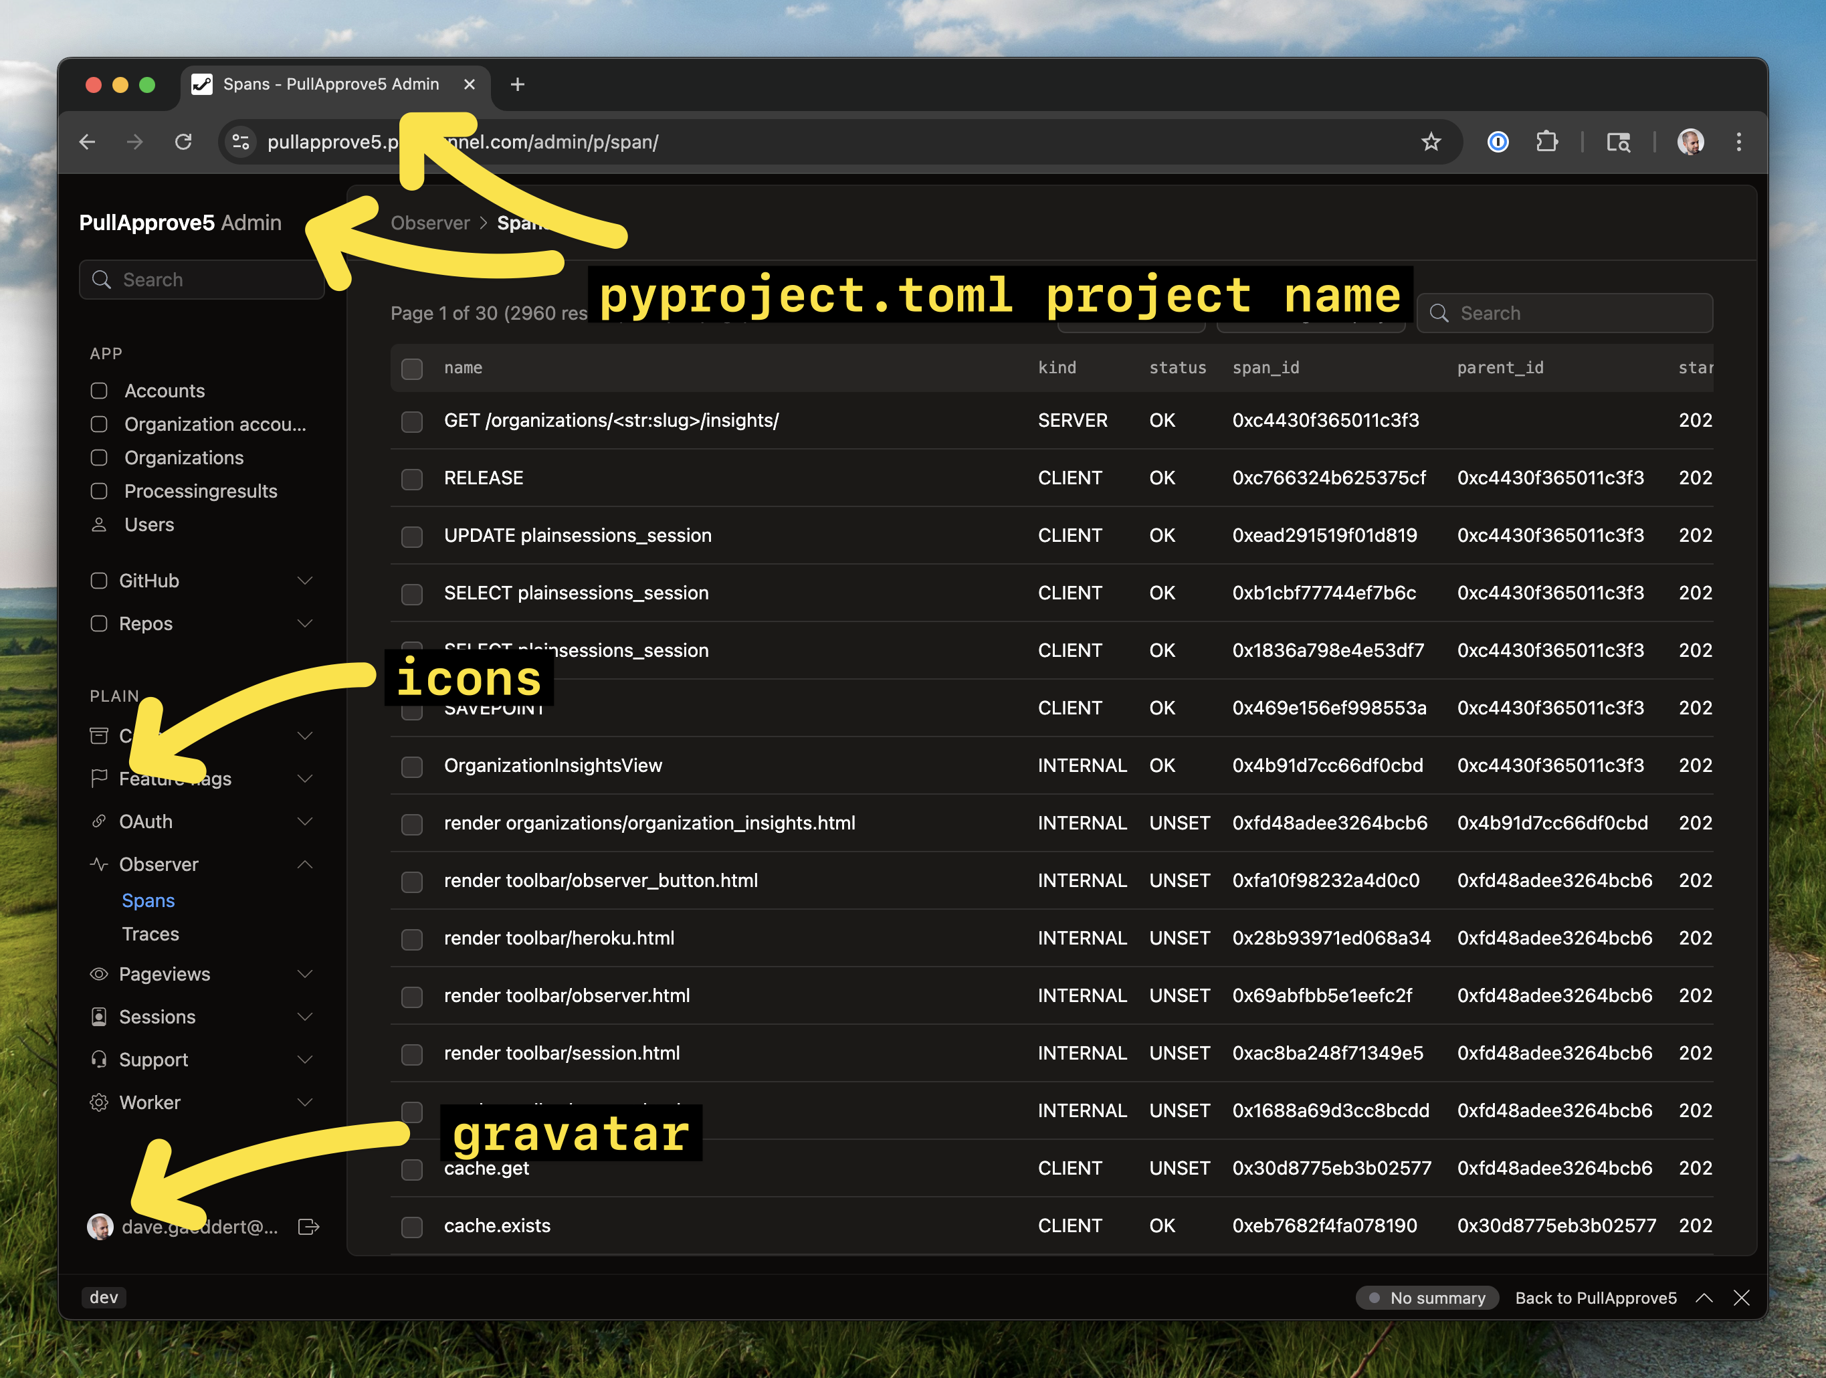Expand the Feature flags section chevron
The width and height of the screenshot is (1826, 1378).
click(304, 779)
